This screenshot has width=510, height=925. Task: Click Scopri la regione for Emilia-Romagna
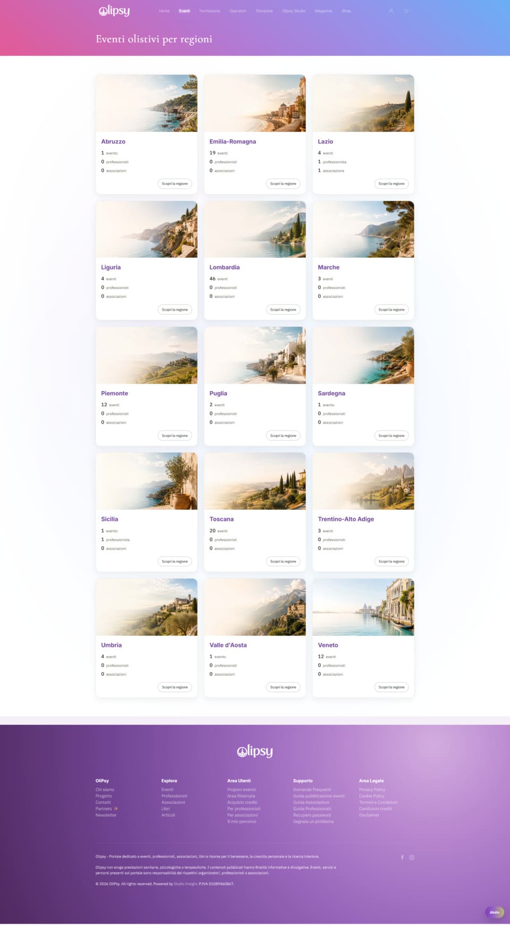click(283, 183)
